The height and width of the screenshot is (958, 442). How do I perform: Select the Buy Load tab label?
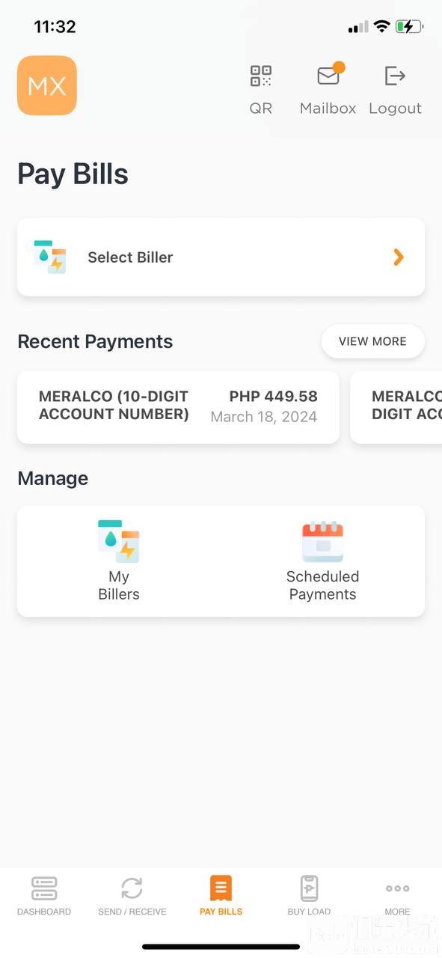click(309, 912)
